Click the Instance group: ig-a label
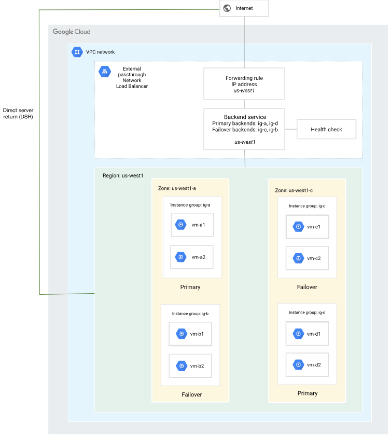This screenshot has height=438, width=390. coord(190,205)
